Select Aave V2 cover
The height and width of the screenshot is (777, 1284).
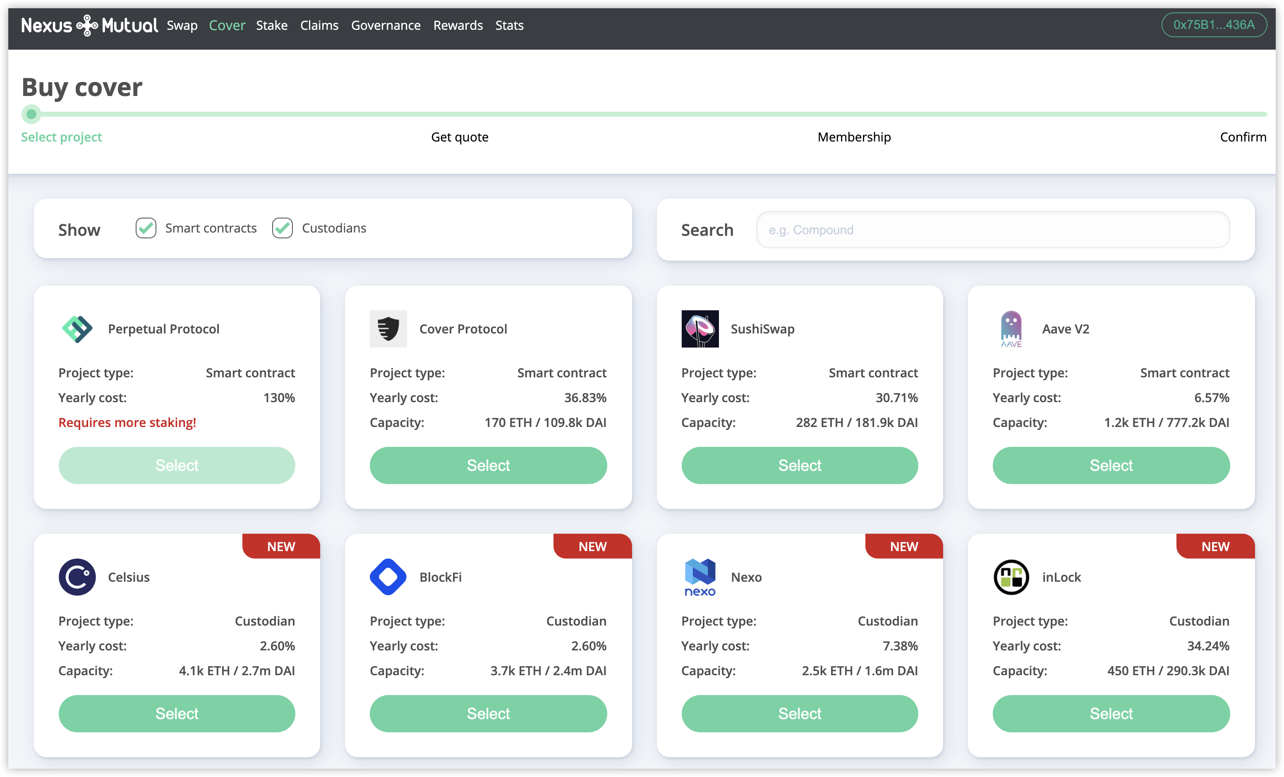point(1111,465)
